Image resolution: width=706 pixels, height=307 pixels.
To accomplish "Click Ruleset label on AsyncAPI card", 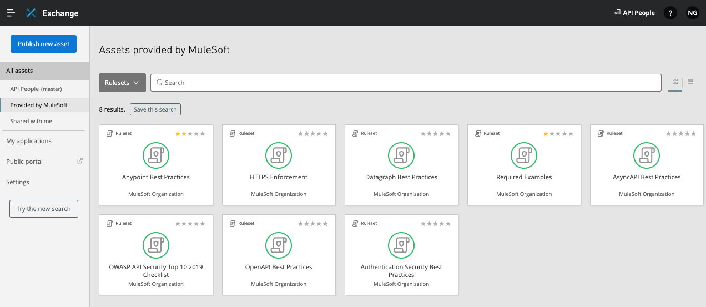I will pyautogui.click(x=614, y=133).
